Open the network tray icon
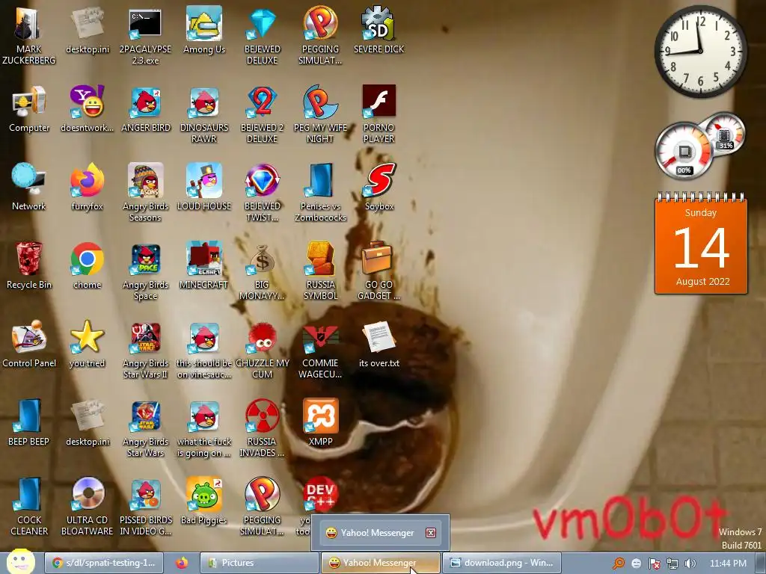The height and width of the screenshot is (574, 766). pyautogui.click(x=672, y=564)
